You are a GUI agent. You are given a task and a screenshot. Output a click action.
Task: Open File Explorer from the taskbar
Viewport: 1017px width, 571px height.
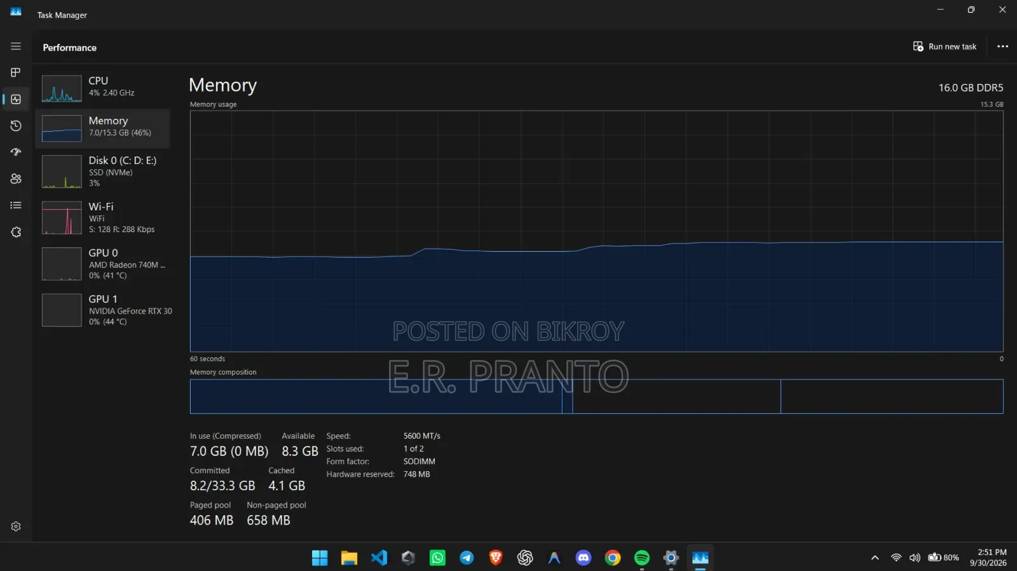[x=349, y=558]
